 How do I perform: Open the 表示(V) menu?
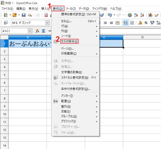click(x=33, y=9)
